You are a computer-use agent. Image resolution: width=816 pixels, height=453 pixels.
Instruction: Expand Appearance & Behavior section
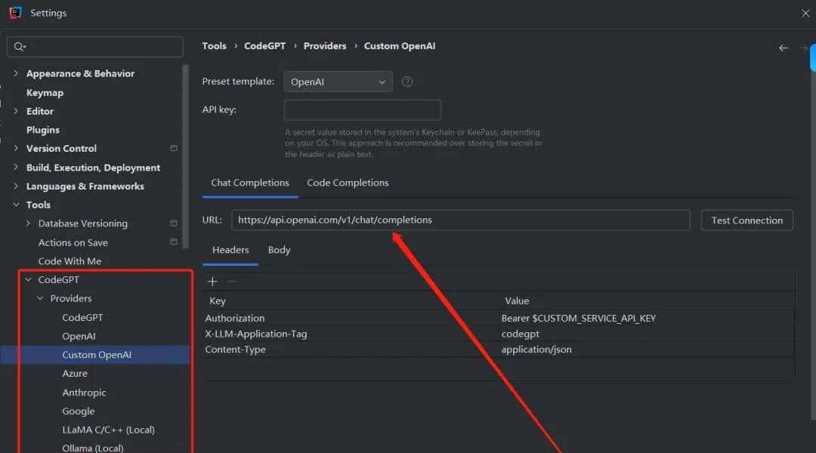(16, 73)
